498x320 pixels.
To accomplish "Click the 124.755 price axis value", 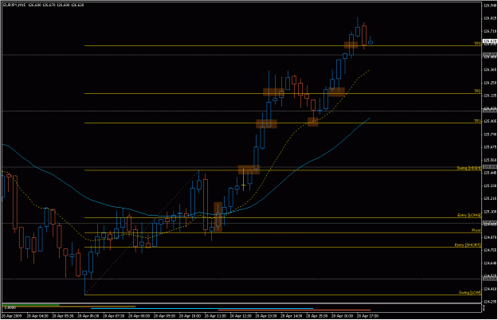I will (x=490, y=250).
